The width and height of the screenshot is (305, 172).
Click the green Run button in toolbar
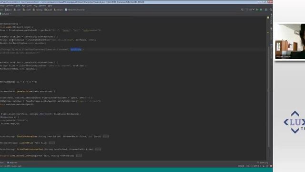pos(257,10)
